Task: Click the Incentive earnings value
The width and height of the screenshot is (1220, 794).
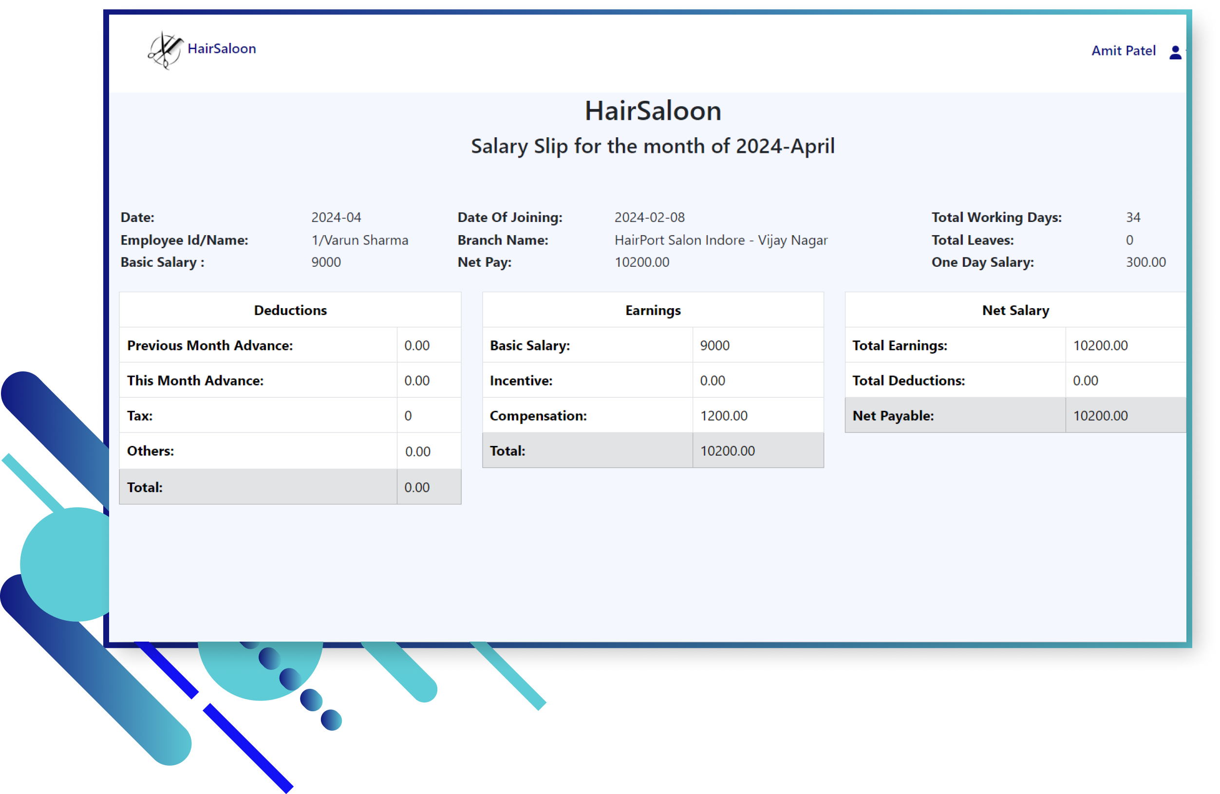Action: pos(712,381)
